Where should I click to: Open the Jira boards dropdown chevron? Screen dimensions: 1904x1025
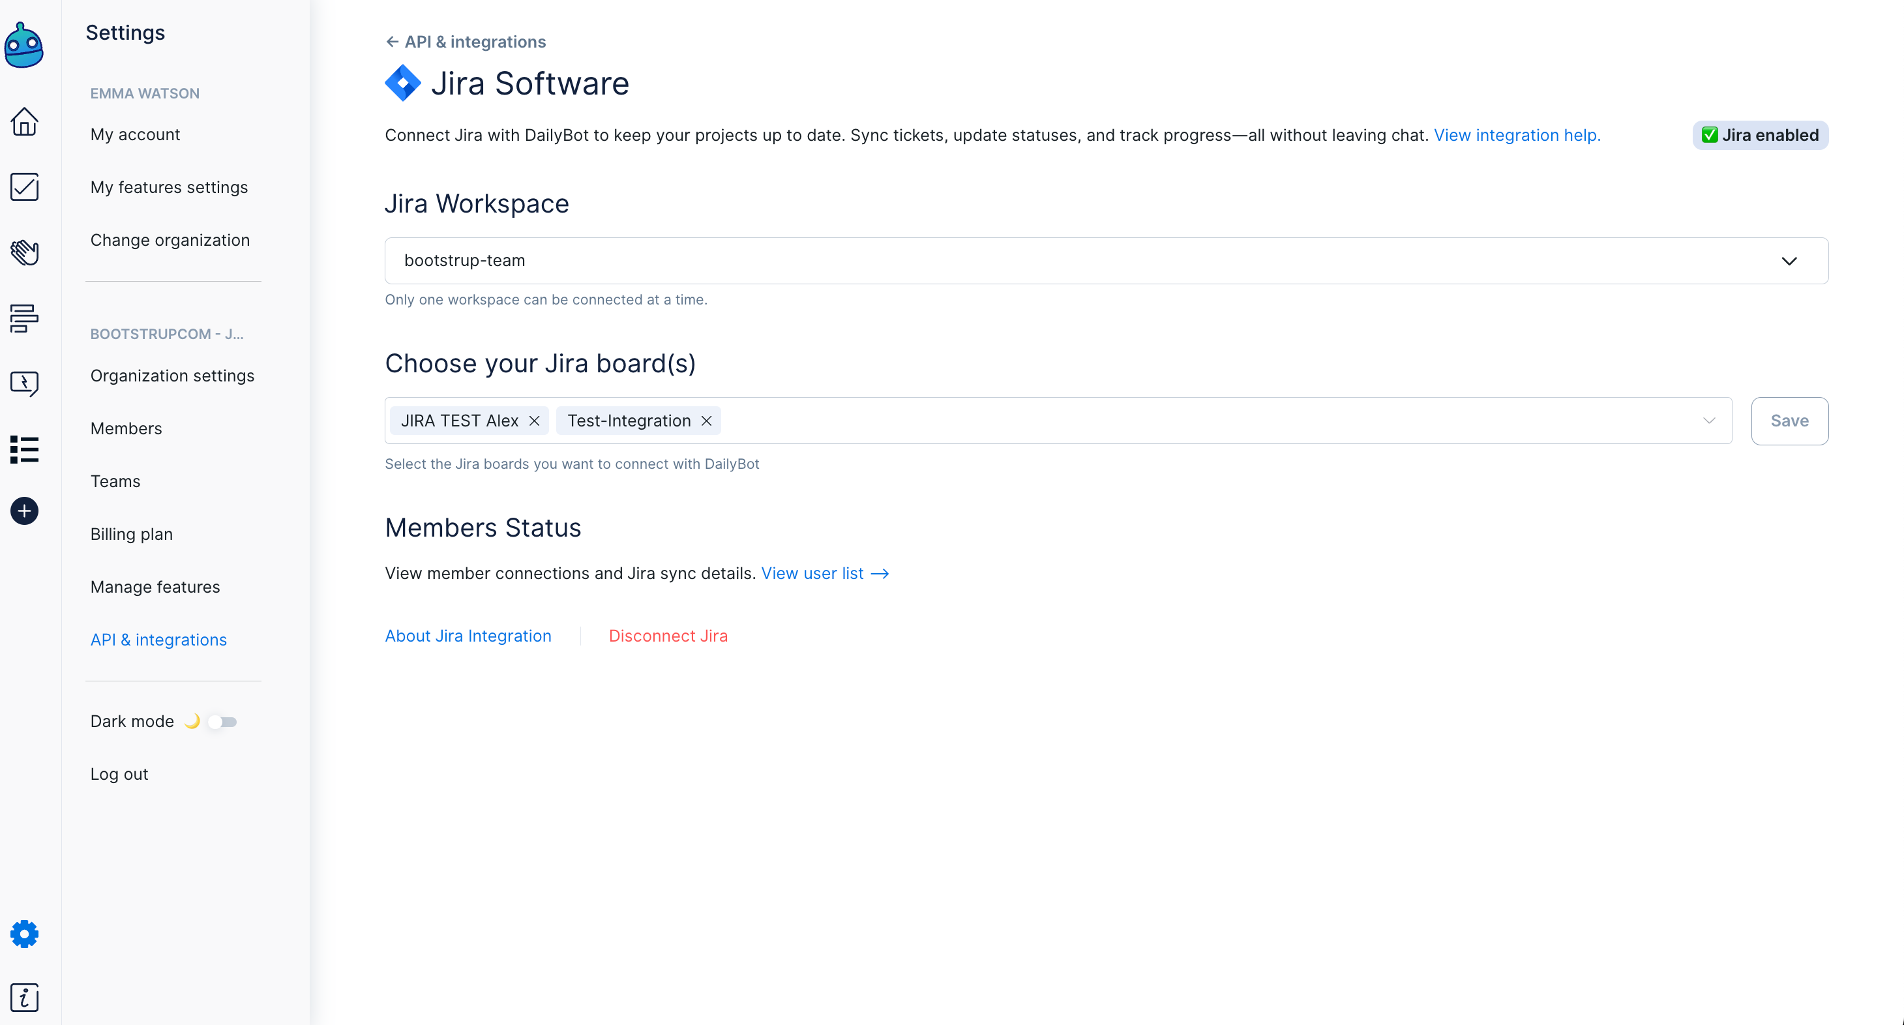click(x=1709, y=421)
